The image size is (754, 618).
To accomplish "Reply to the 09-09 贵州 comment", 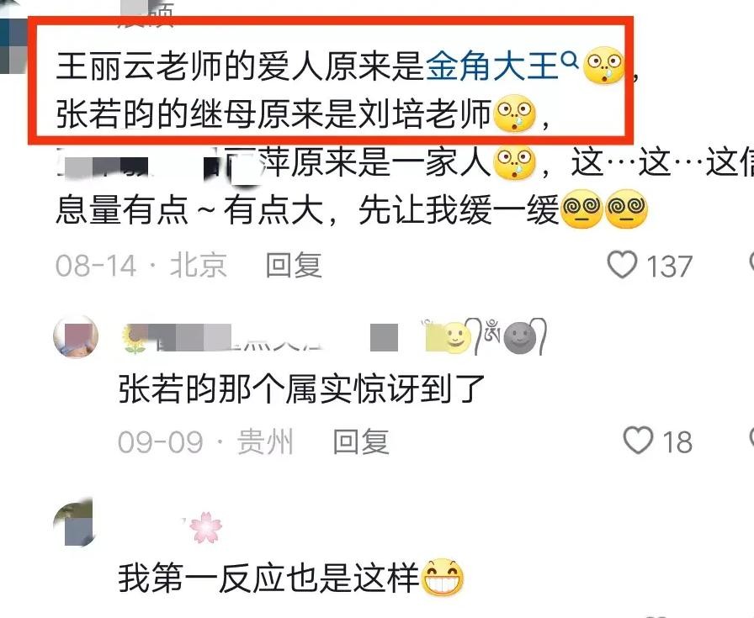I will (361, 441).
